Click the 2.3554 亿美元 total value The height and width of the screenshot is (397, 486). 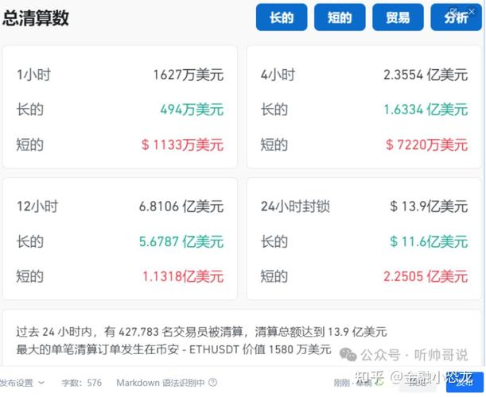pyautogui.click(x=426, y=75)
